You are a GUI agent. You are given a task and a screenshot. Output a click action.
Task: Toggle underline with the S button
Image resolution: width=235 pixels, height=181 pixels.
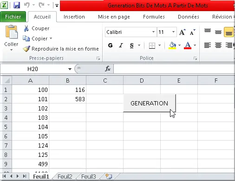[132, 45]
